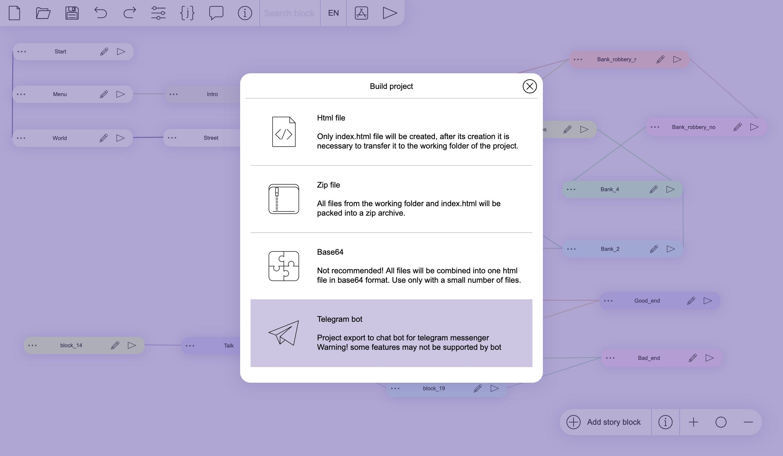Click the new project page icon
Screen dimensions: 783x456
tap(14, 13)
